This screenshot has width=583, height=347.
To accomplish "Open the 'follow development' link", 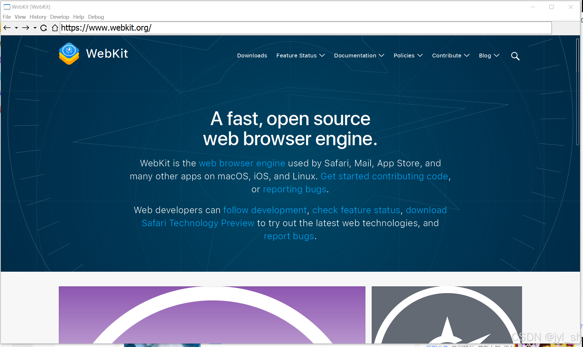I will 265,210.
